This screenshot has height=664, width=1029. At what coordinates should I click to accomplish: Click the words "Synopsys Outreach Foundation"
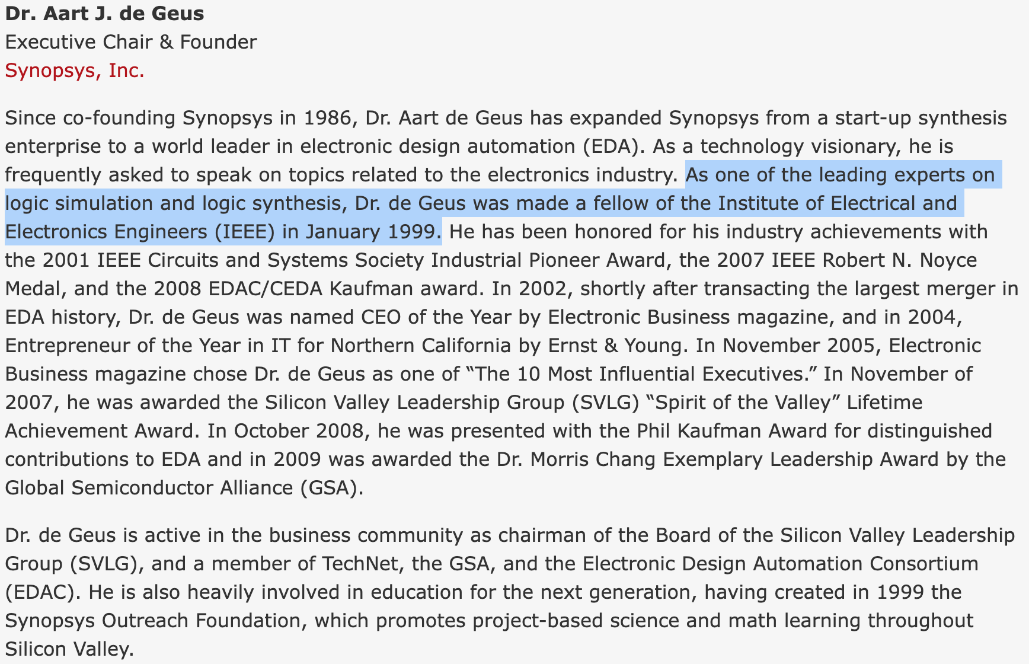155,621
